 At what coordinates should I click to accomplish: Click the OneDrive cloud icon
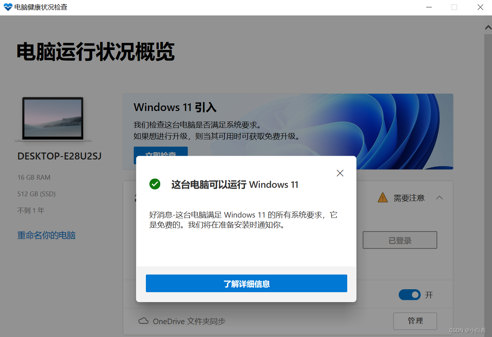(x=143, y=321)
